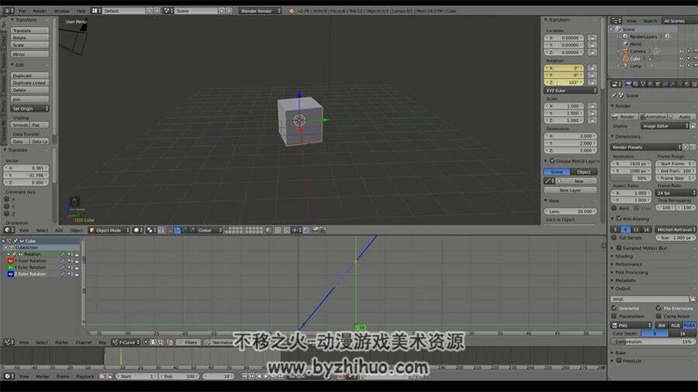Click the 3D viewport editor type icon
Viewport: 698px width, 392px height.
(9, 230)
